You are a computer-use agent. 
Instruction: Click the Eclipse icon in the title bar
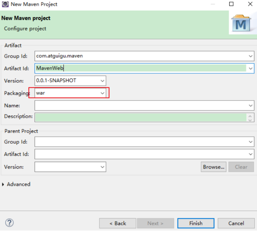point(5,4)
